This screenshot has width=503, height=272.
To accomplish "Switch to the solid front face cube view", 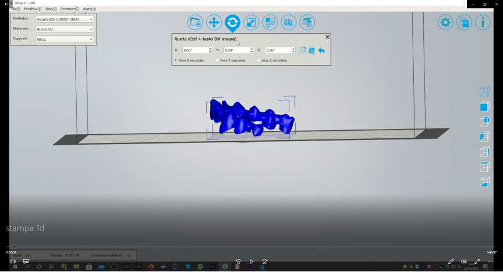I will [484, 107].
